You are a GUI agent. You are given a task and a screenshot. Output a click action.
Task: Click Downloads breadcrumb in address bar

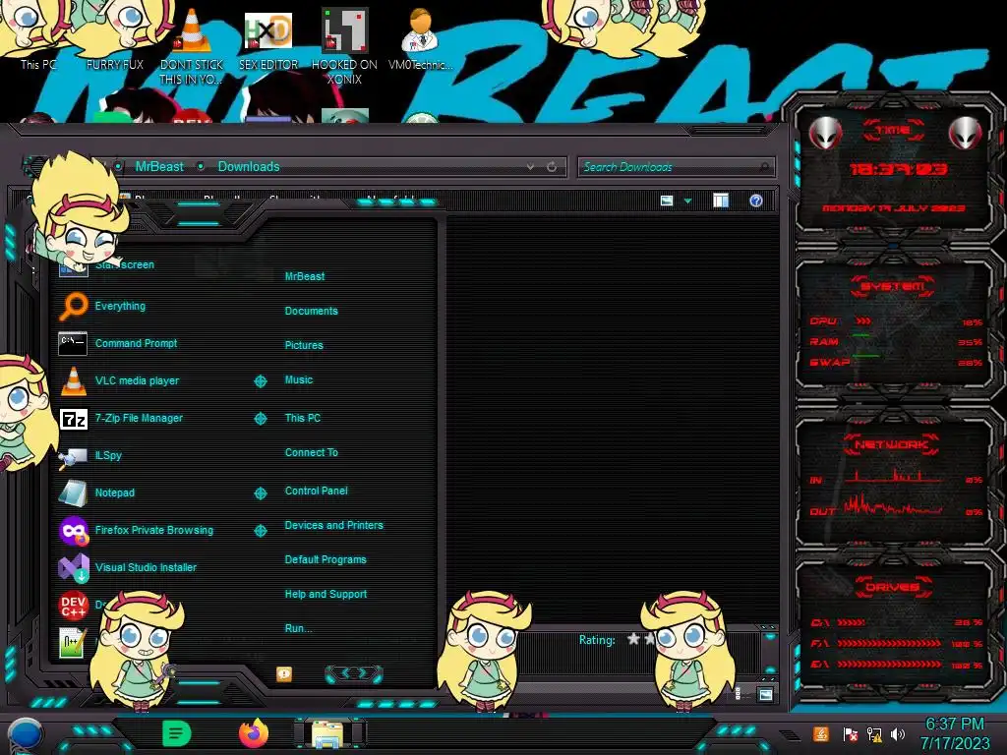[249, 167]
